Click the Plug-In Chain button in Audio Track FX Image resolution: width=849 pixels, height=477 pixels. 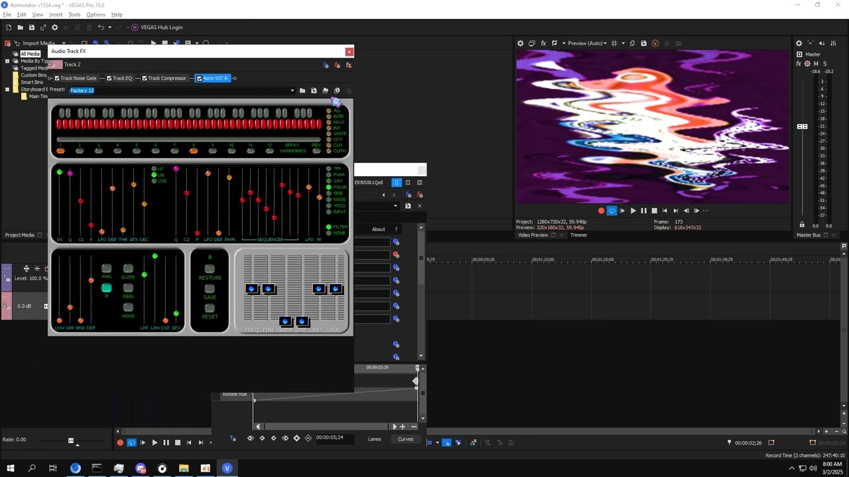pyautogui.click(x=326, y=65)
